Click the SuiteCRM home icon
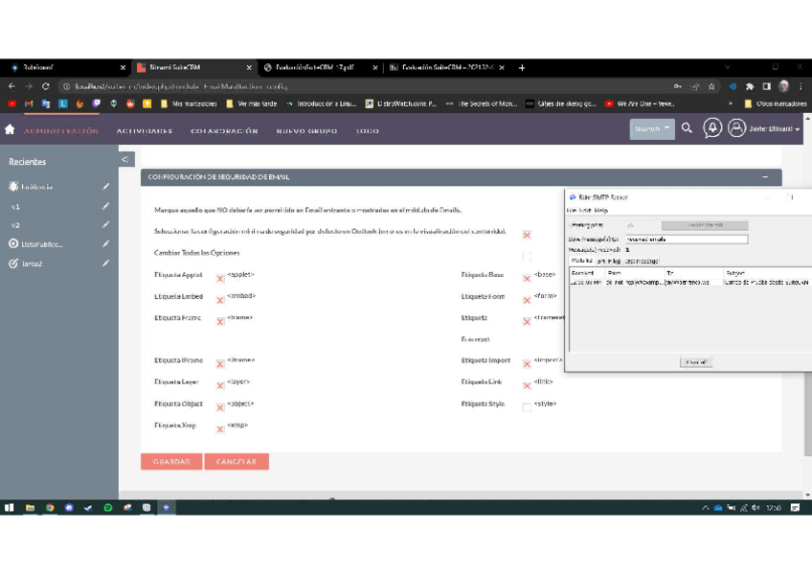 click(10, 129)
